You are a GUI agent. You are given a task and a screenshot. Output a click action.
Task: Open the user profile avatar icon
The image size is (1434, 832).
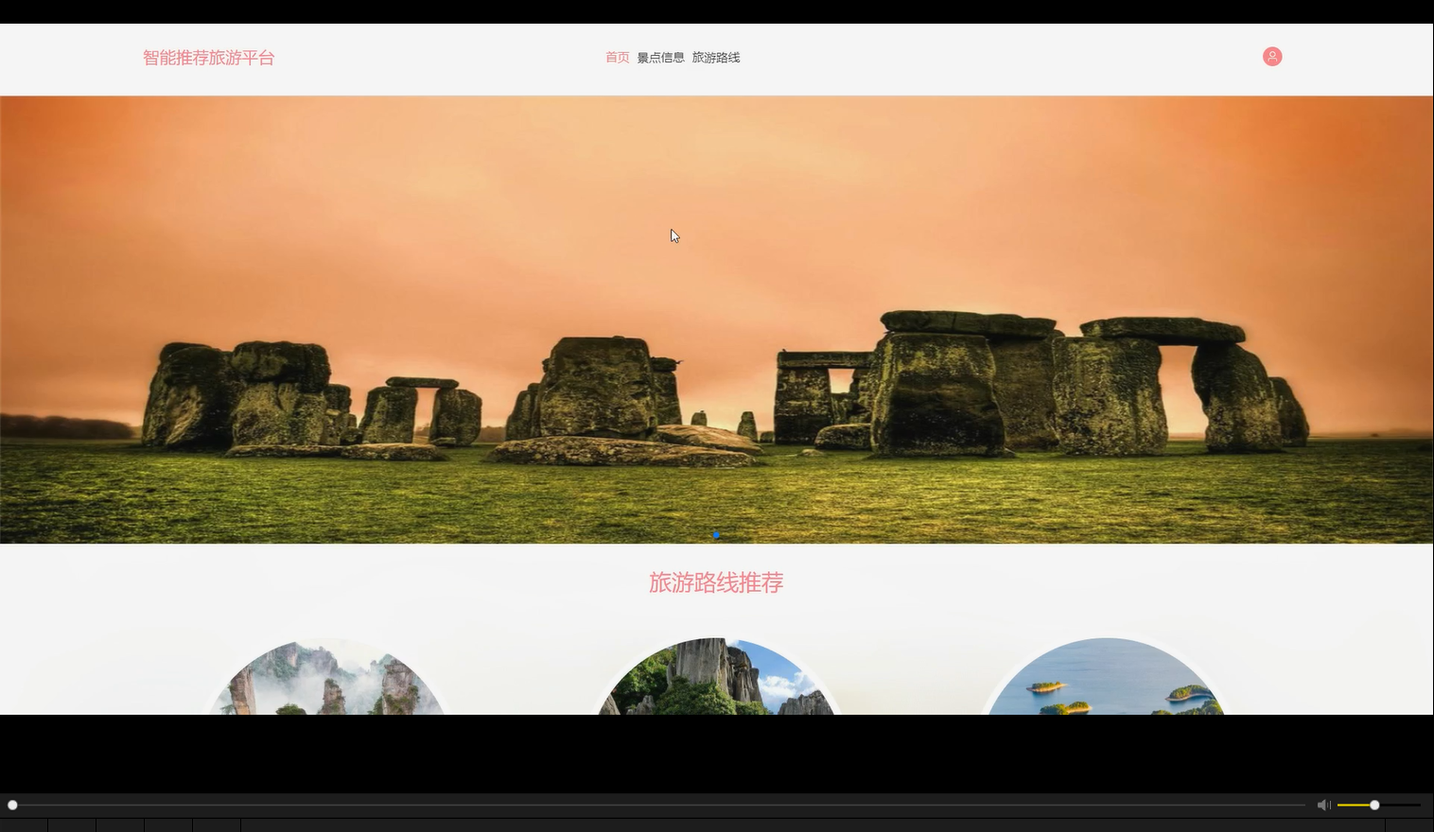click(x=1272, y=57)
